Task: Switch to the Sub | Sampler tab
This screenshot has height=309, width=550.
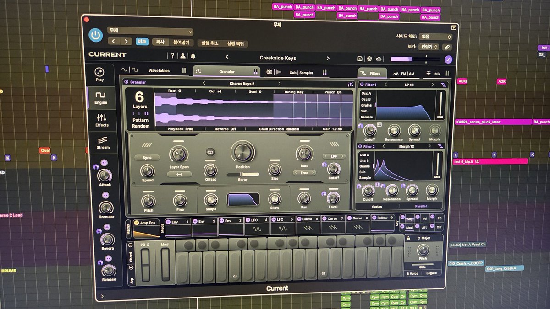Action: 296,72
